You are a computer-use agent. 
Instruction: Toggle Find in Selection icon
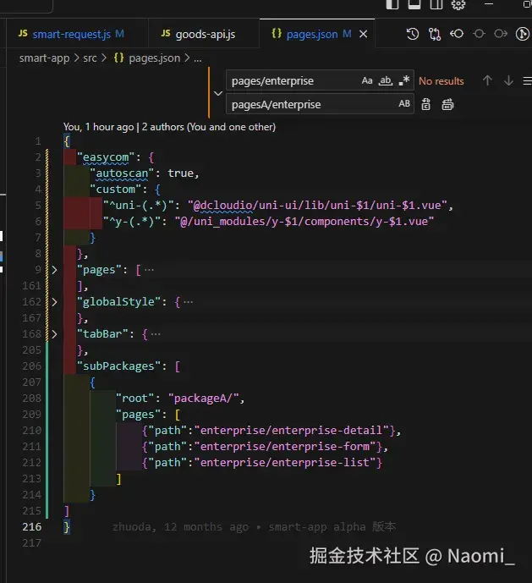tap(527, 80)
